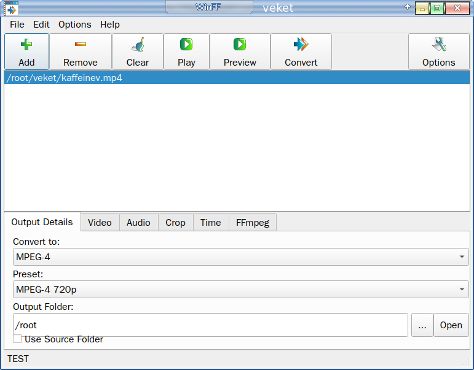Switch to the FFmpeg tab
474x370 pixels.
click(253, 223)
